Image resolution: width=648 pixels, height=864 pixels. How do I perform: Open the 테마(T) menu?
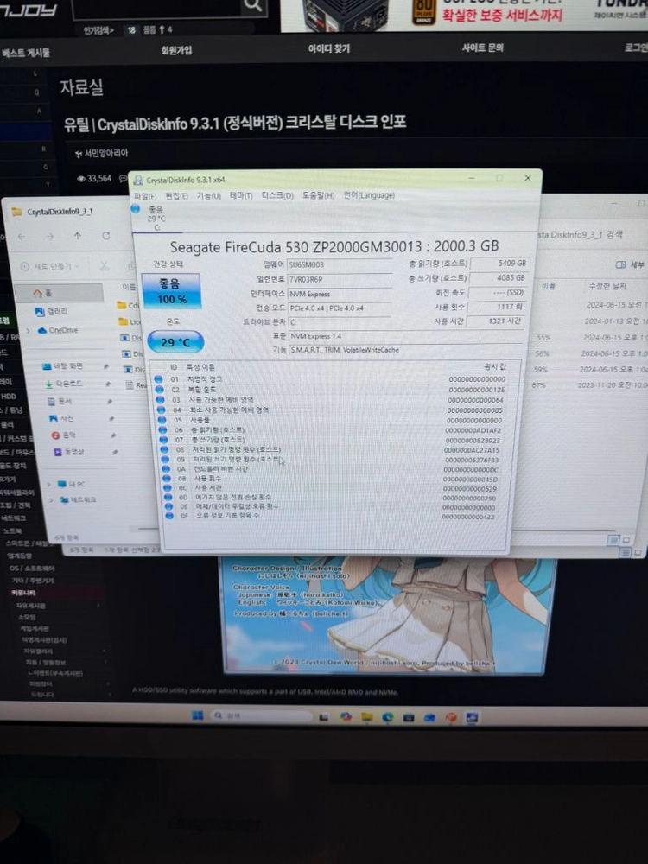point(241,195)
